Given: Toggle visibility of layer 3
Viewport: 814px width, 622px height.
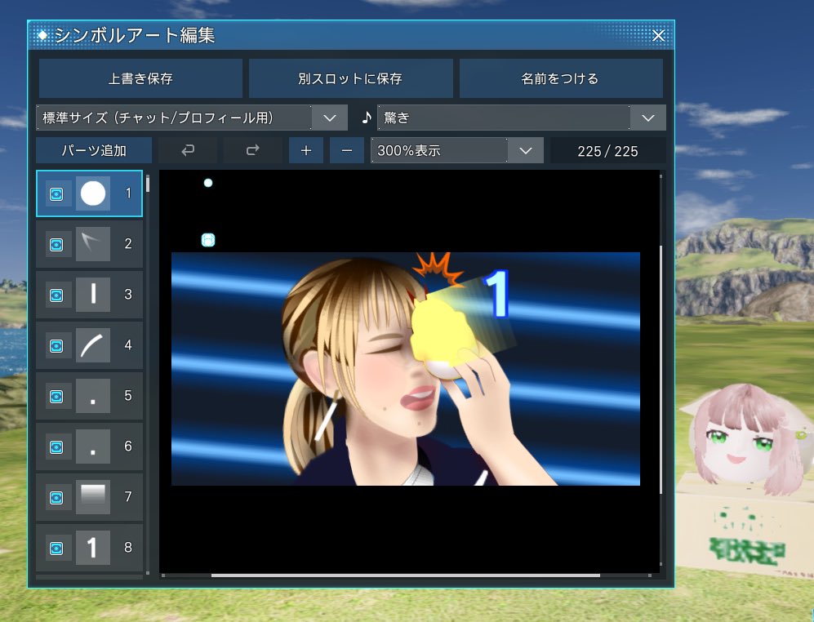Looking at the screenshot, I should click(x=56, y=295).
